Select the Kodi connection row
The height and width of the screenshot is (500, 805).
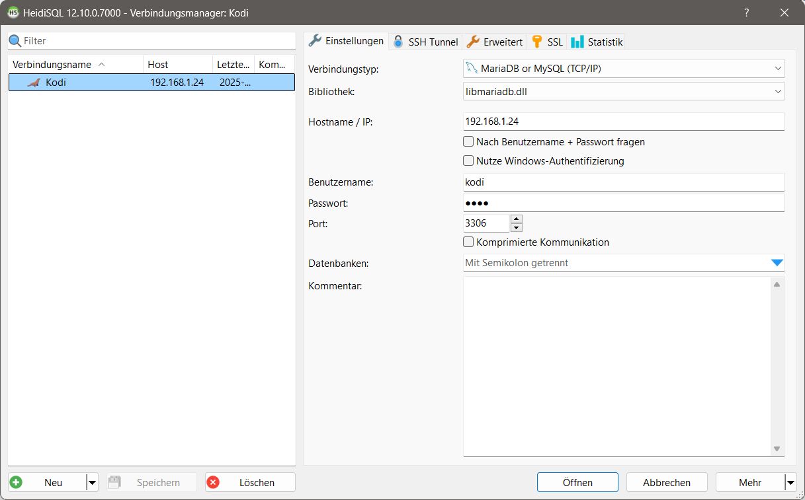pyautogui.click(x=151, y=83)
